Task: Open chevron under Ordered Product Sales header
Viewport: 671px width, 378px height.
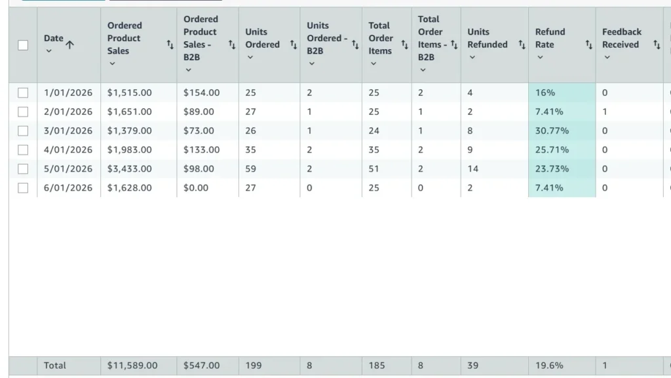Action: pos(112,64)
